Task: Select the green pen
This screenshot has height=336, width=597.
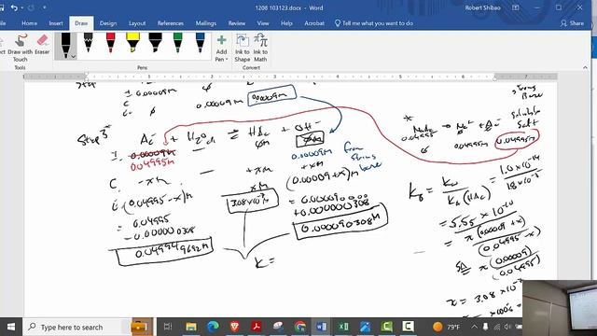Action: click(x=178, y=43)
